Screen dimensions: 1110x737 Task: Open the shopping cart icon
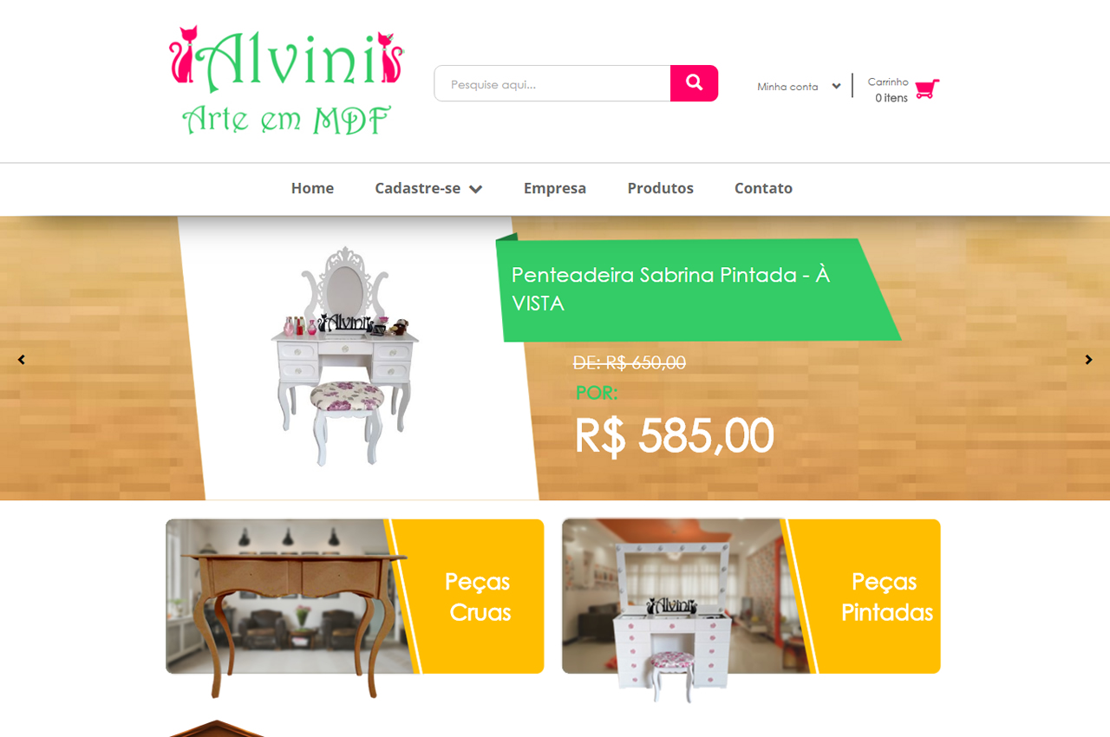coord(927,88)
